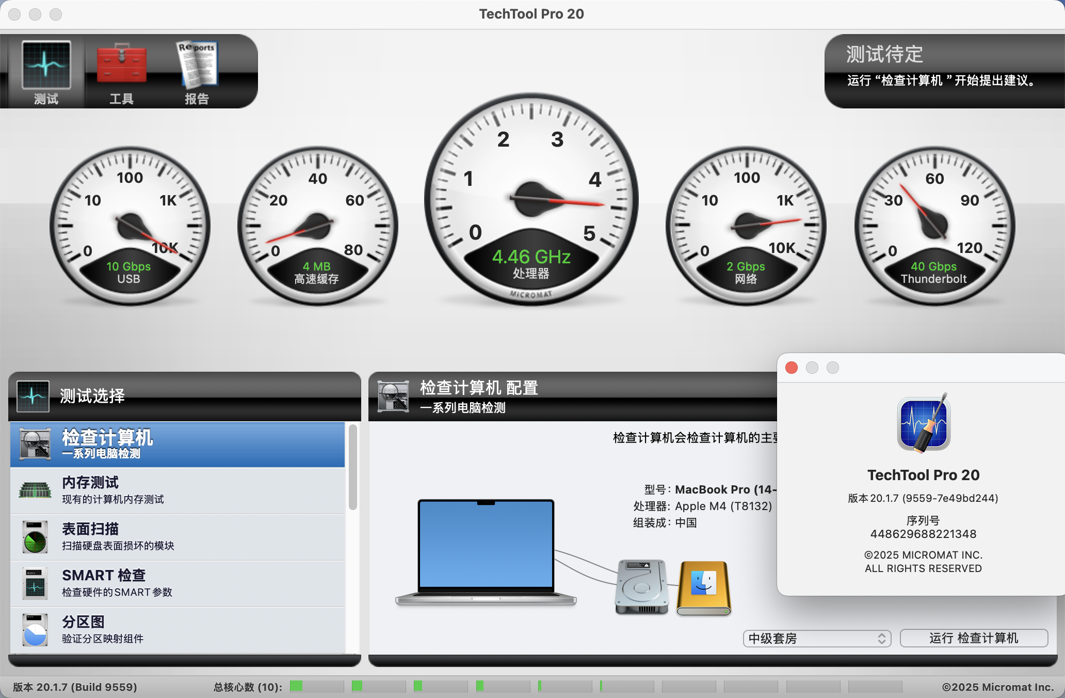The image size is (1065, 698).
Task: Open the 测试 (Tests) heartbeat monitor tab
Action: tap(46, 72)
